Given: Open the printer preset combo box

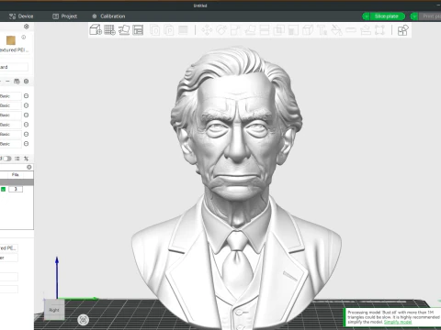Looking at the screenshot, I should coord(14,67).
